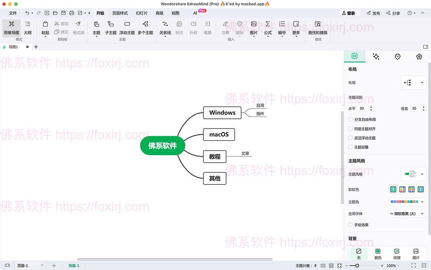The height and width of the screenshot is (270, 431).
Task: Enable 同级主题对齐 sibling alignment
Action: (351, 128)
